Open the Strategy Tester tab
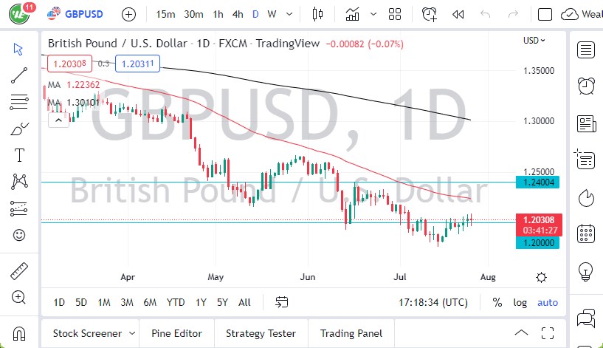The width and height of the screenshot is (603, 348). click(261, 333)
